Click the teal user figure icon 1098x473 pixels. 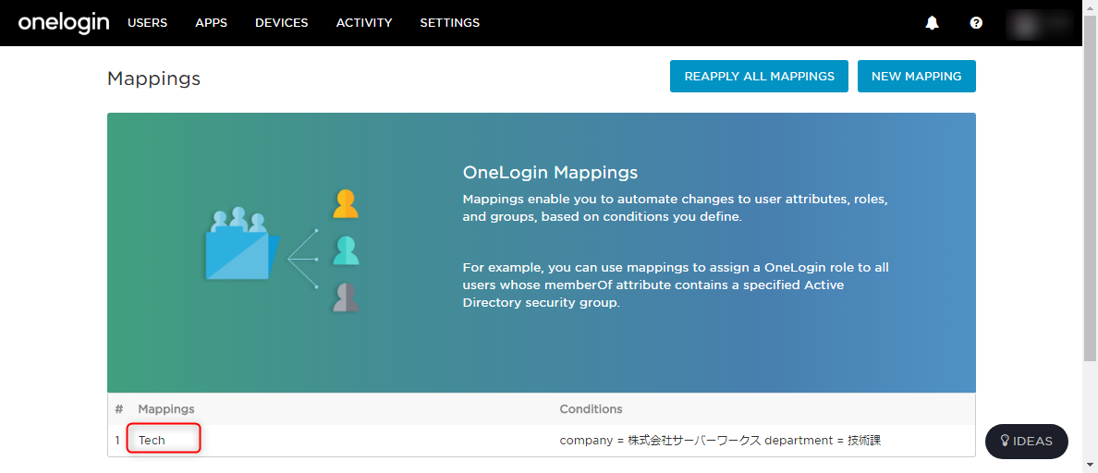[x=346, y=250]
